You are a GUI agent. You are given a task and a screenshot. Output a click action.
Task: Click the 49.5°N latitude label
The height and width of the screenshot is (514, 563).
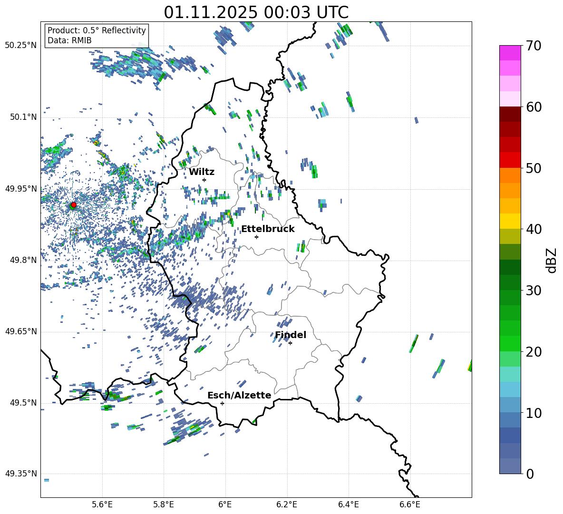(23, 403)
